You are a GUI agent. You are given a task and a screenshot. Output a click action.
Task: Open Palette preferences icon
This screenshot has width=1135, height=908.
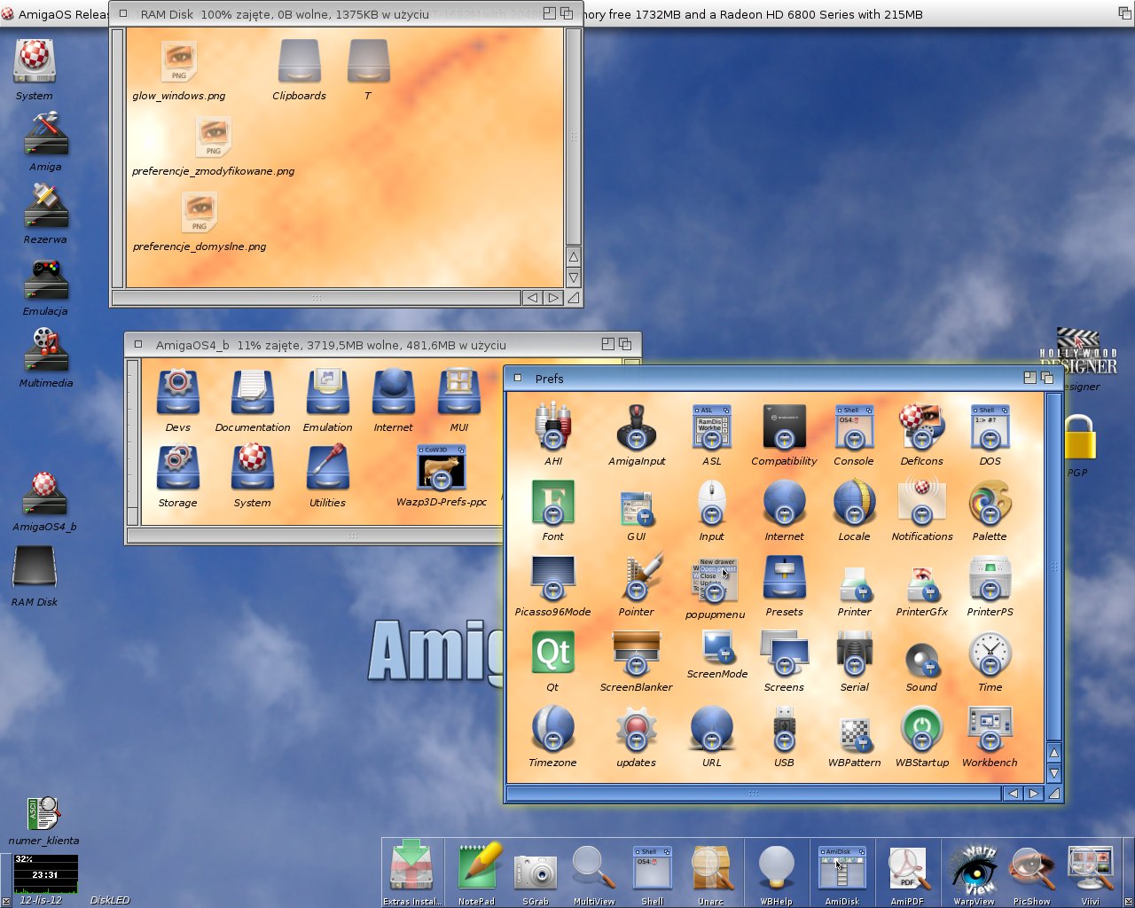tap(990, 503)
